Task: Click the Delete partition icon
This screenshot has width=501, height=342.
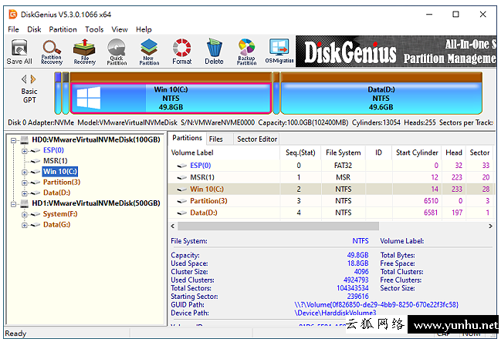Action: click(214, 52)
